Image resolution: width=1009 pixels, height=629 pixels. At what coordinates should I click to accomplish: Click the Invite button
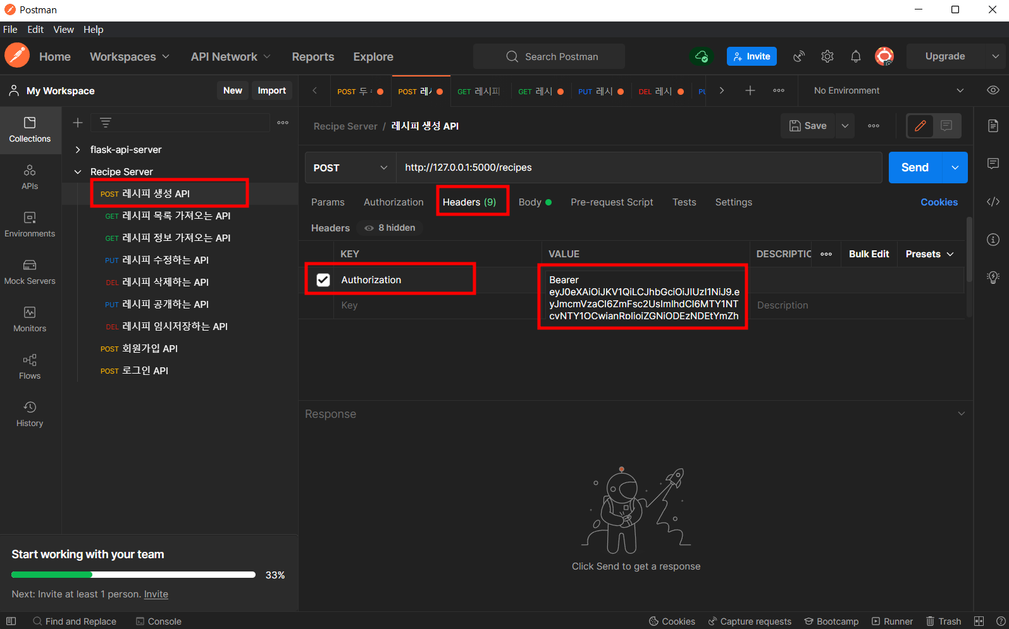pyautogui.click(x=752, y=56)
